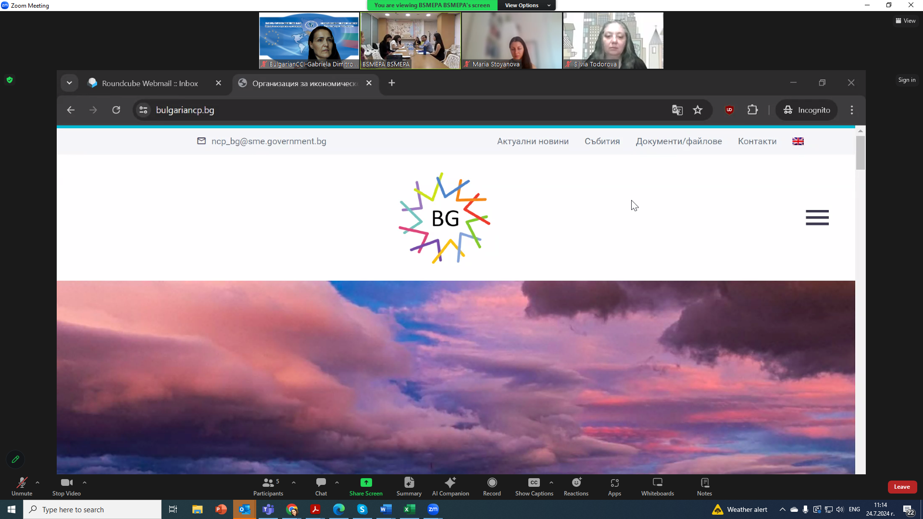Open AI Companion
The height and width of the screenshot is (519, 923).
click(450, 486)
